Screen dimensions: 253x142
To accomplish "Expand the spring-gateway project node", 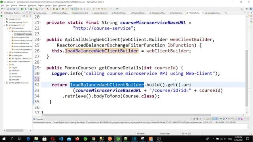I will (x=5, y=83).
